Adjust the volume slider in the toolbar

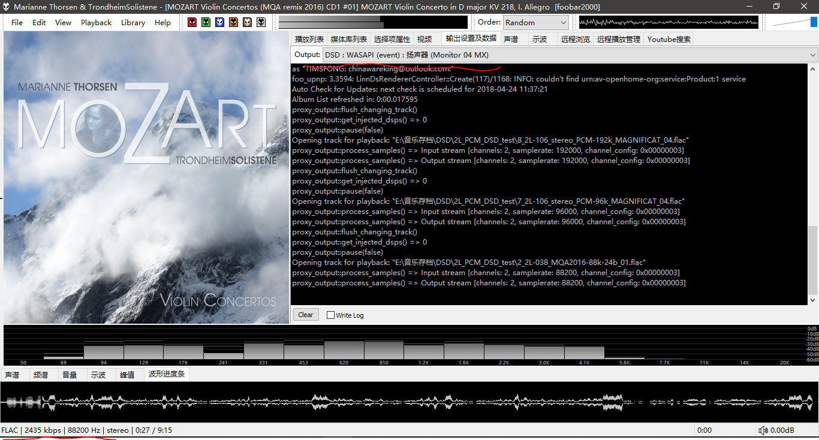click(794, 22)
